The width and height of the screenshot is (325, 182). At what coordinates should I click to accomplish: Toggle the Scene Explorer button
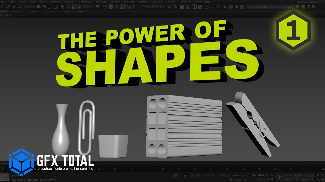[182, 7]
